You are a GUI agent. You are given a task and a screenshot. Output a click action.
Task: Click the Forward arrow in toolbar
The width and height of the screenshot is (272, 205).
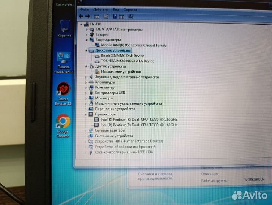(88, 16)
